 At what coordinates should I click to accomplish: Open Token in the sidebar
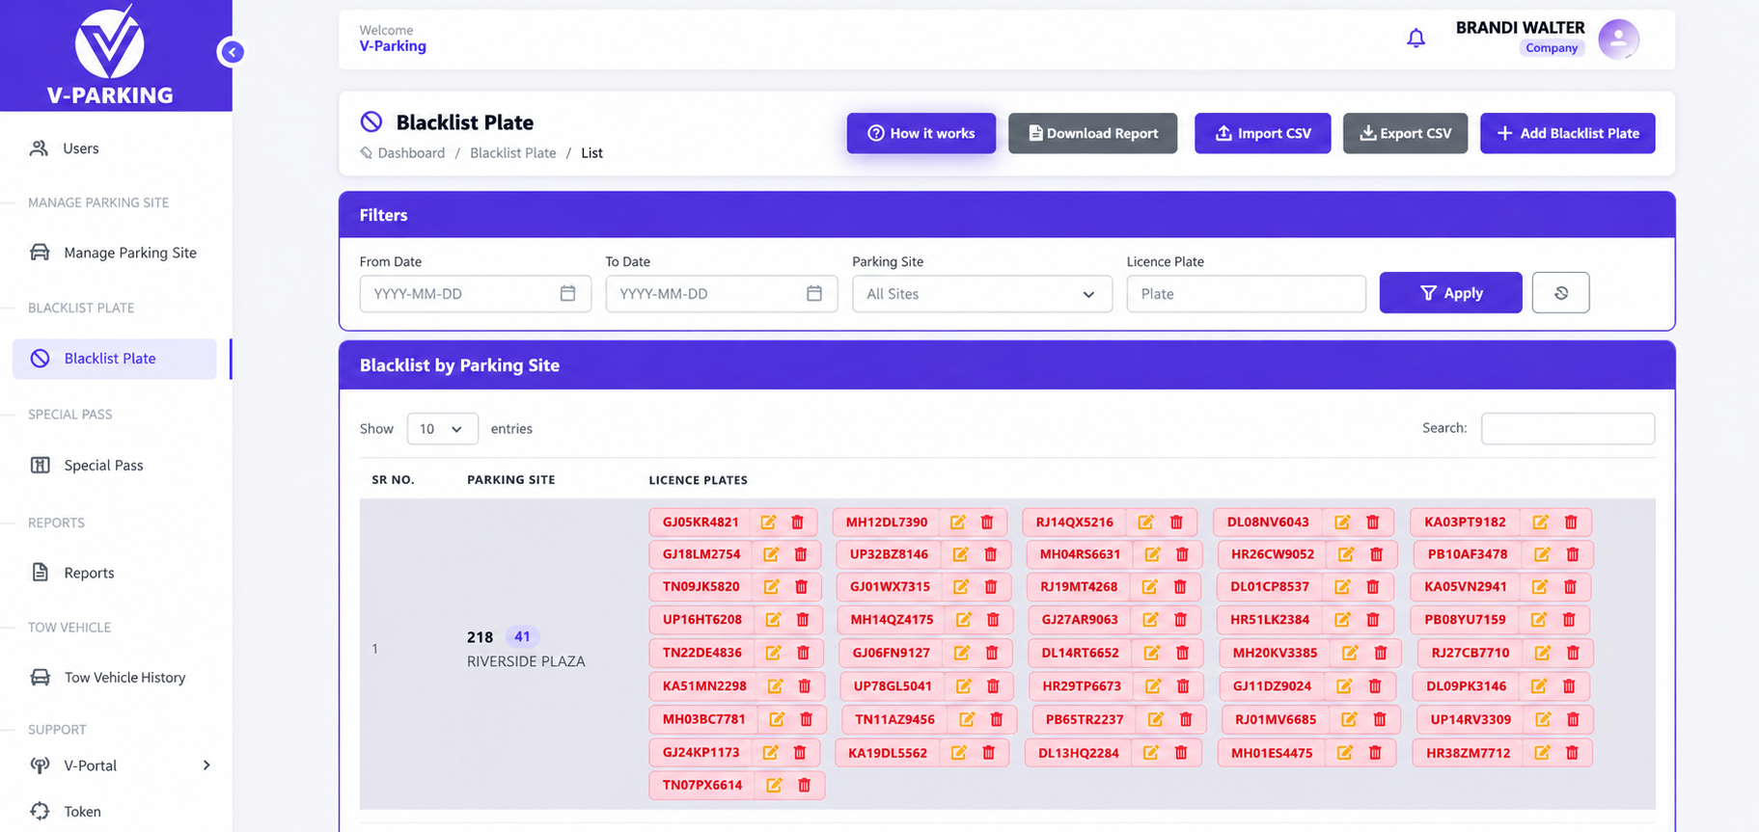(x=82, y=812)
